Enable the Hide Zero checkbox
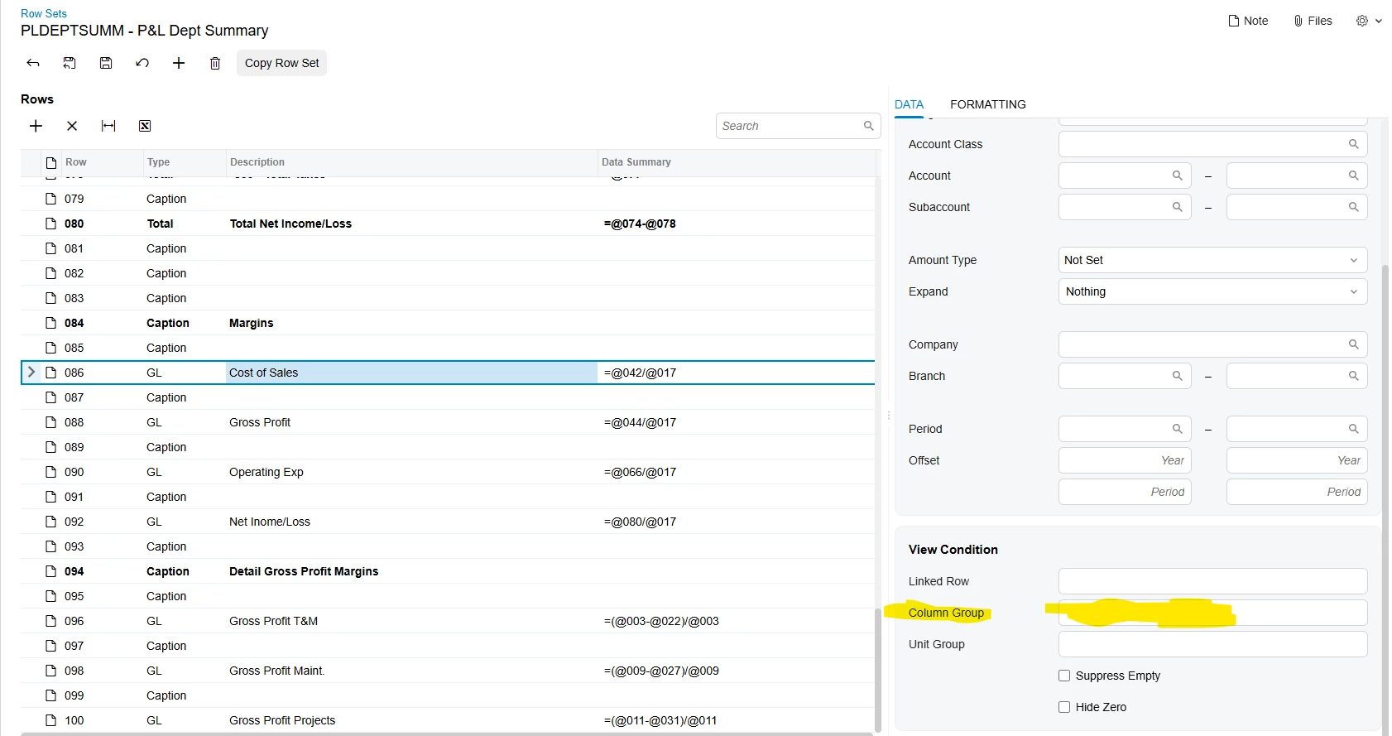1392x736 pixels. (x=1064, y=707)
